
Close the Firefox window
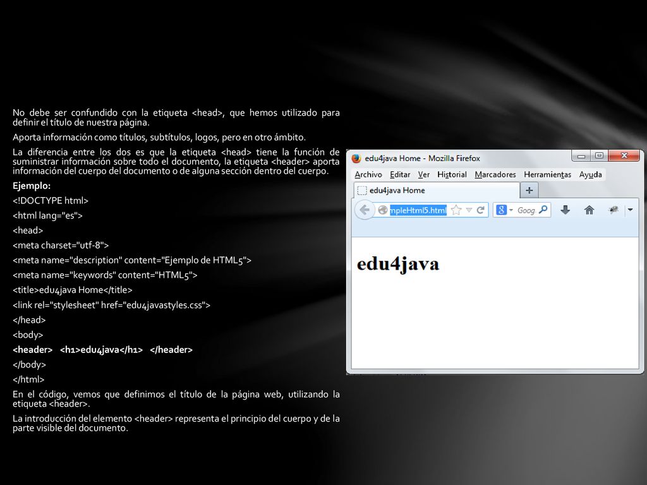click(x=624, y=156)
